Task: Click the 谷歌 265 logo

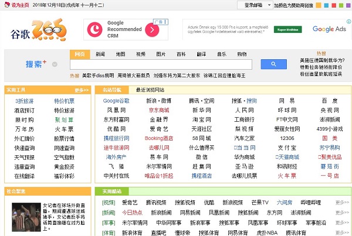Action: tap(38, 30)
